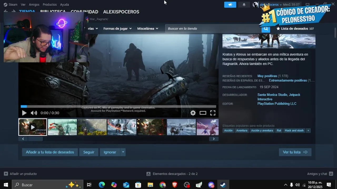337x189 pixels.
Task: Click the Acción y aventura tag
Action: coord(262,130)
